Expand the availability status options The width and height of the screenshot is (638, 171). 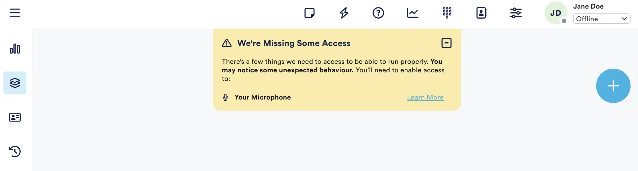click(x=601, y=19)
